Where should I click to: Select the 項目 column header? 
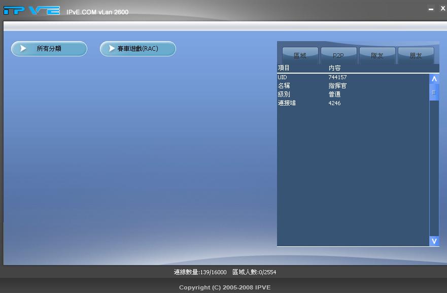[x=284, y=68]
